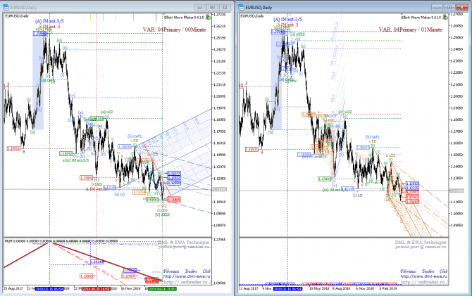Screen dimensions: 472x296
Task: Maximize the 01Minute EURUSD chart window
Action: click(x=449, y=7)
